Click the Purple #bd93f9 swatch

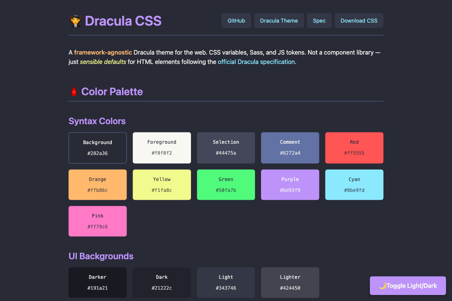pyautogui.click(x=290, y=185)
